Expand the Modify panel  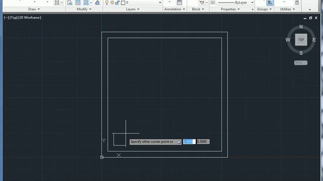pos(84,9)
